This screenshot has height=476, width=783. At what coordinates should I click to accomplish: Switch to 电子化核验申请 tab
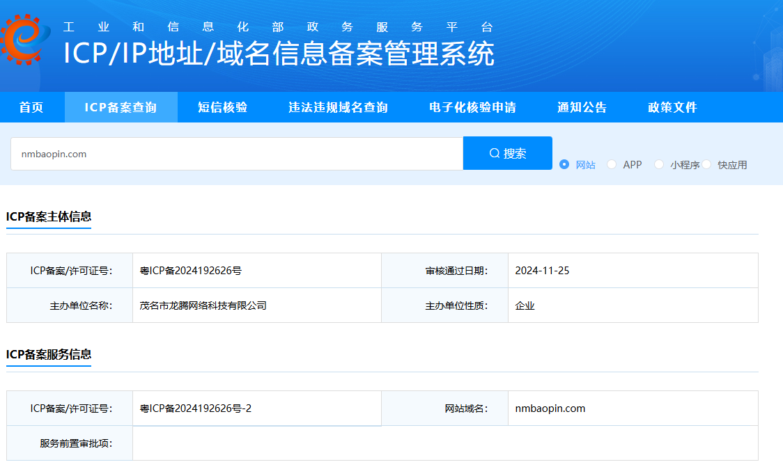(473, 107)
